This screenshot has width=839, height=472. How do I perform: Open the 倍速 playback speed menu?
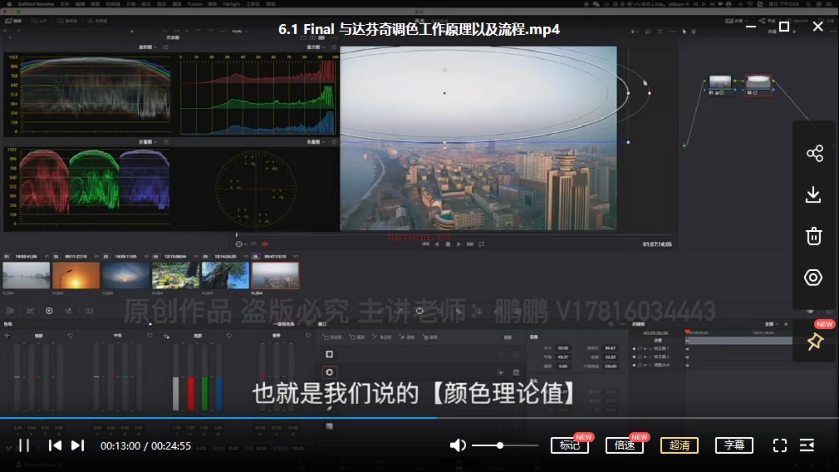pos(625,445)
